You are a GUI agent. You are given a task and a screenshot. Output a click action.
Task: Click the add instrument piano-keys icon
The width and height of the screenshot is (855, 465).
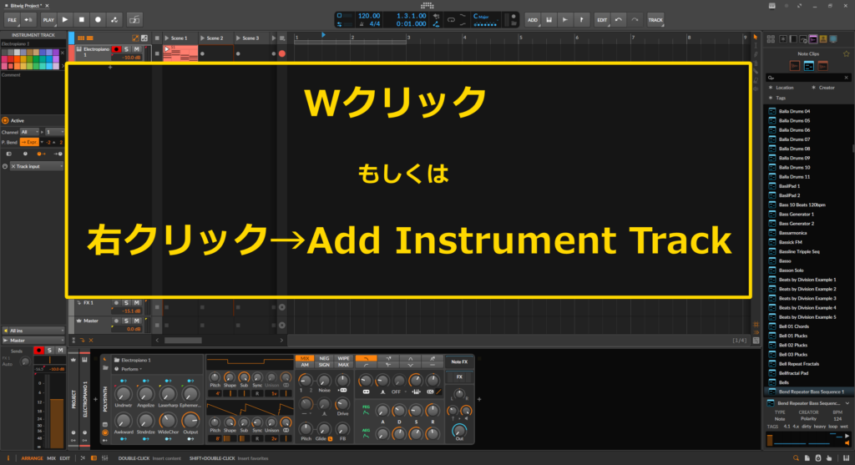pos(549,20)
